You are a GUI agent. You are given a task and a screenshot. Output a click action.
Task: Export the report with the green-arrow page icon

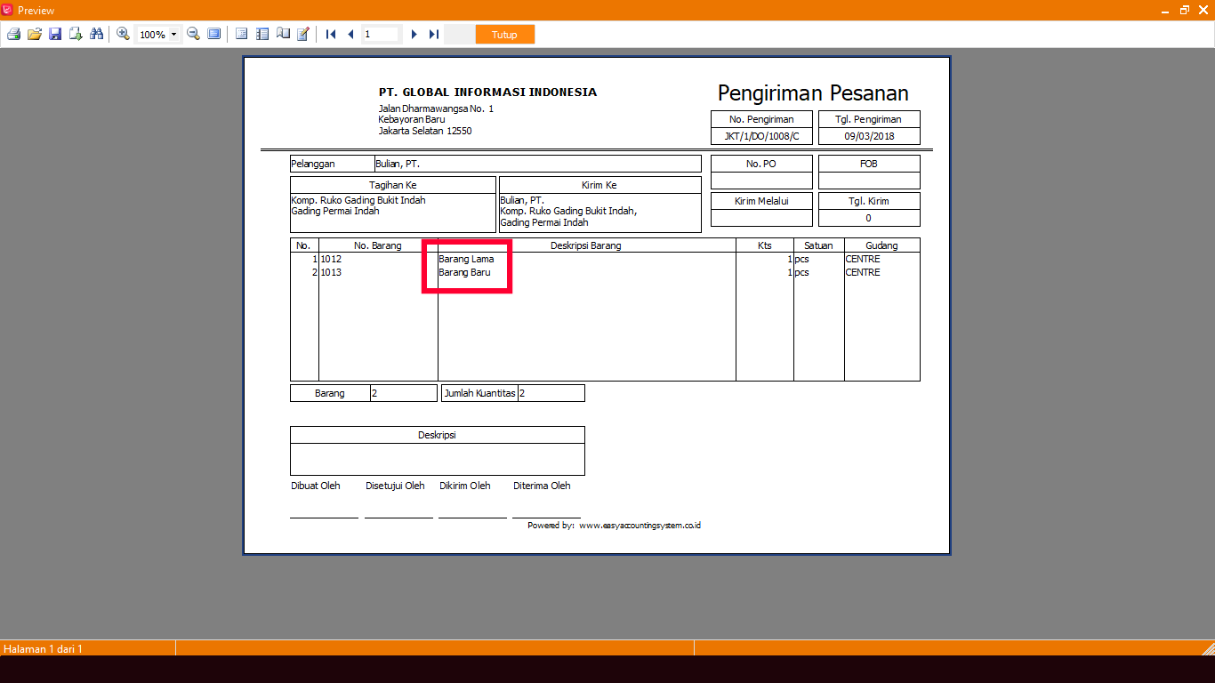coord(76,35)
